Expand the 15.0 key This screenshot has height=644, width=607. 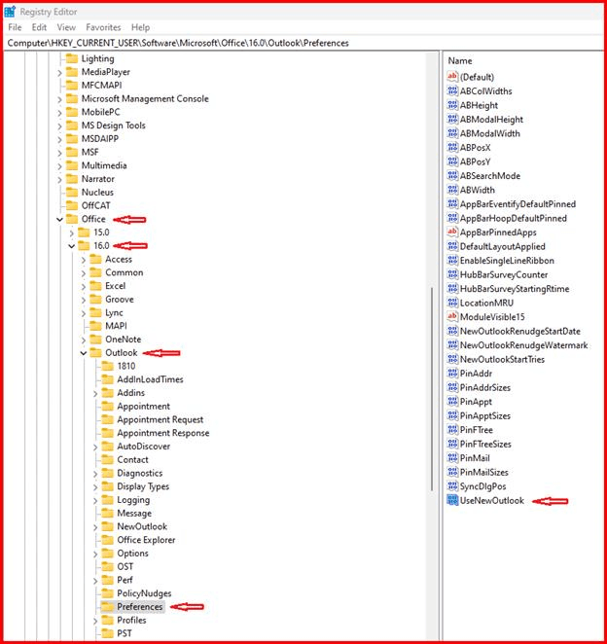[72, 233]
